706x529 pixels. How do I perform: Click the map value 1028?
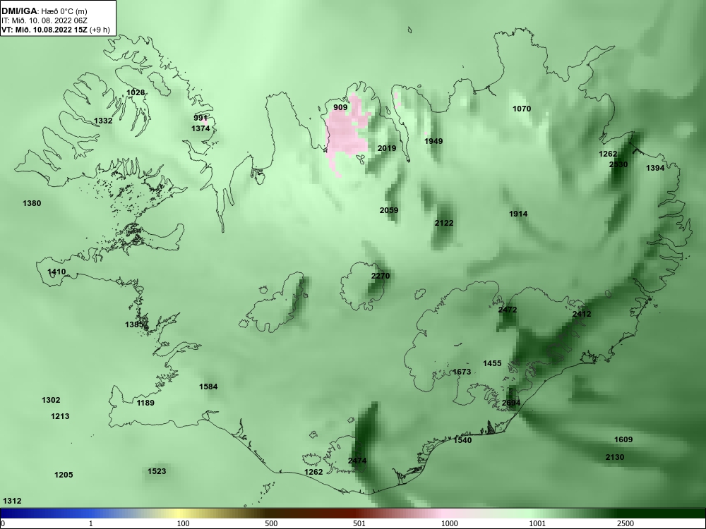coord(136,92)
